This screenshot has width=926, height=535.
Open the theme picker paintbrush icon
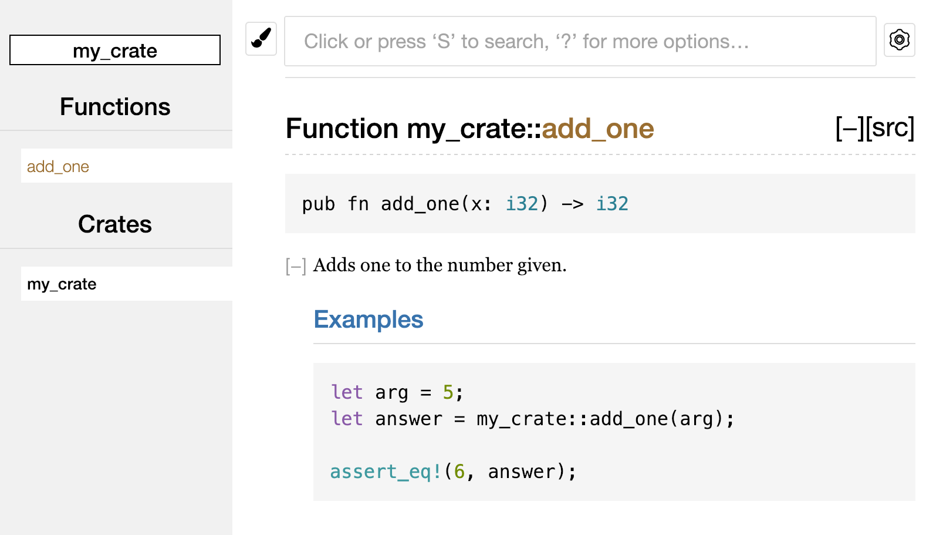pos(261,39)
